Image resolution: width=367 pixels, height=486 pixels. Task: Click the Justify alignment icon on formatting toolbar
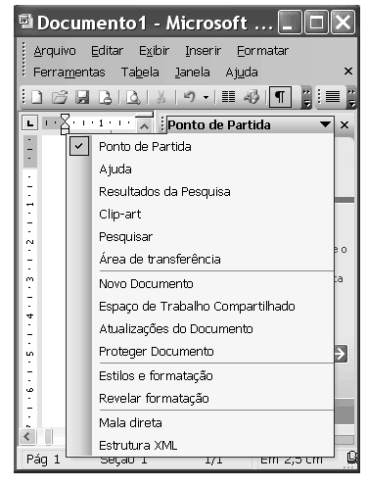333,97
